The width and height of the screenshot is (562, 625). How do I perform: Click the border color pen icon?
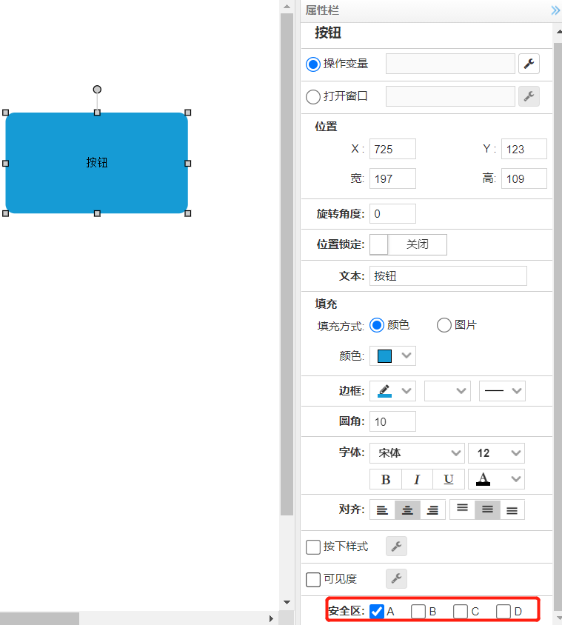tap(384, 391)
